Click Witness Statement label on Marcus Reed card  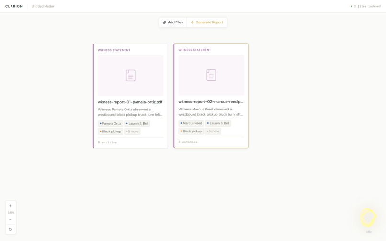pos(194,50)
